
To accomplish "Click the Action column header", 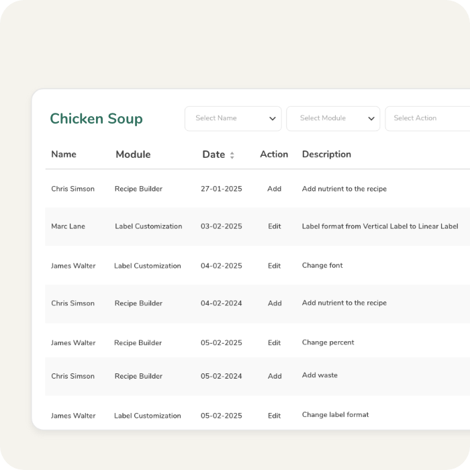I will (274, 154).
